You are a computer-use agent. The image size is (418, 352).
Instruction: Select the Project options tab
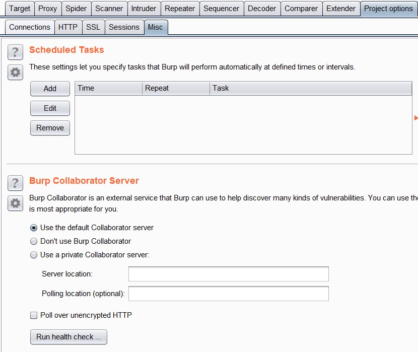pyautogui.click(x=388, y=9)
